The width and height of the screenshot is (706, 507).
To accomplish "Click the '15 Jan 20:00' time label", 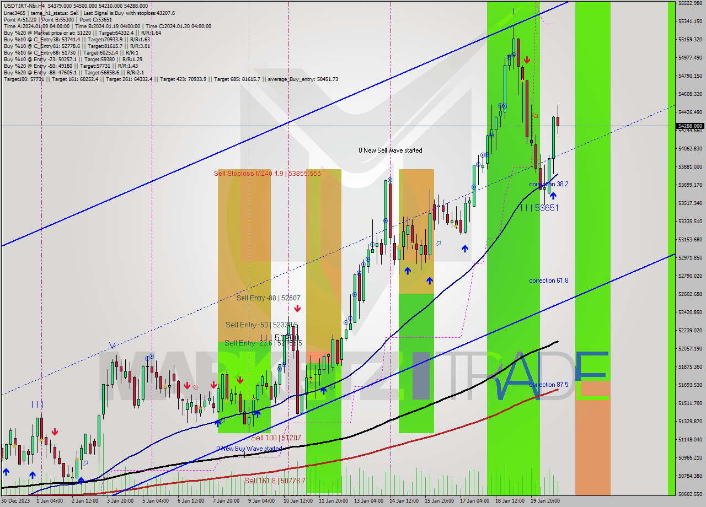I will [x=438, y=501].
